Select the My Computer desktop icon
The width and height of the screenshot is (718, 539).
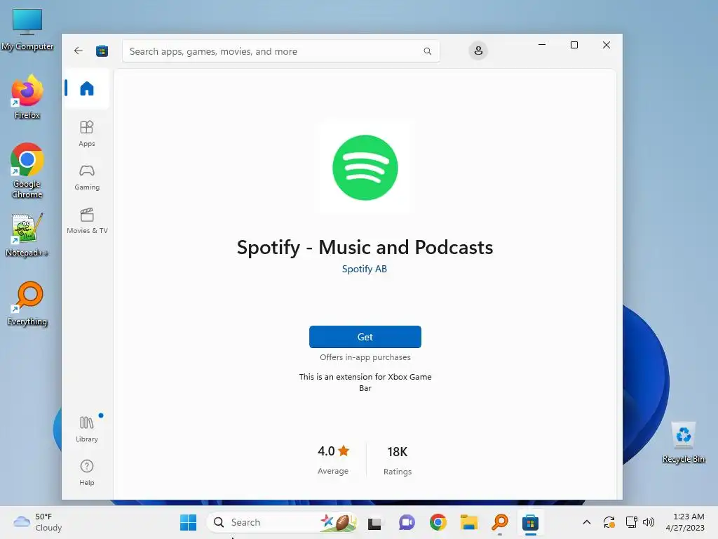[x=27, y=29]
